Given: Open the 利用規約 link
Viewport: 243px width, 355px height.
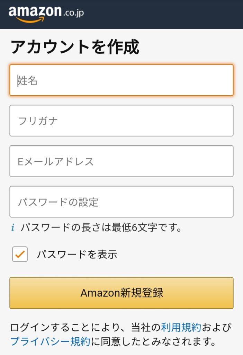Looking at the screenshot, I should 181,327.
